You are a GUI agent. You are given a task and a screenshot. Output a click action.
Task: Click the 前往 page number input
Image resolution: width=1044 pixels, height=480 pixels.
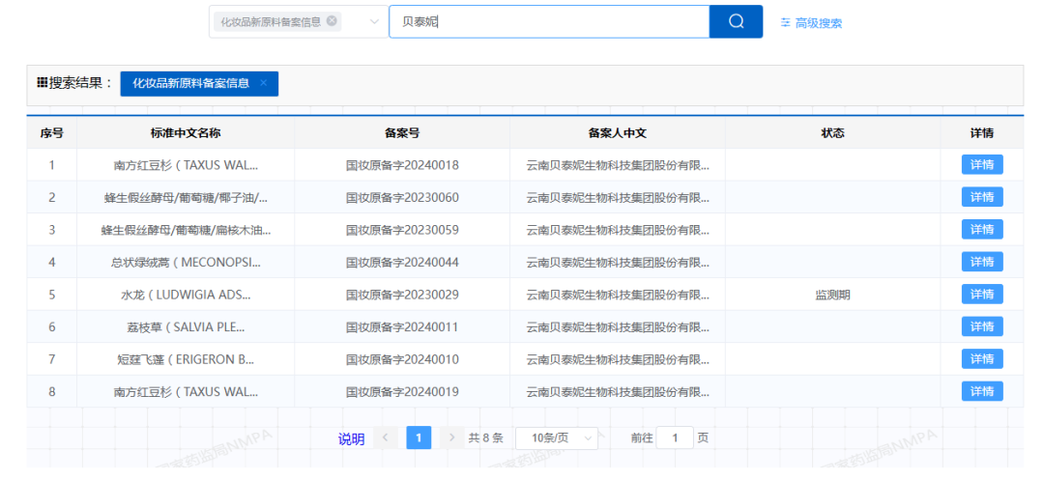(x=675, y=438)
